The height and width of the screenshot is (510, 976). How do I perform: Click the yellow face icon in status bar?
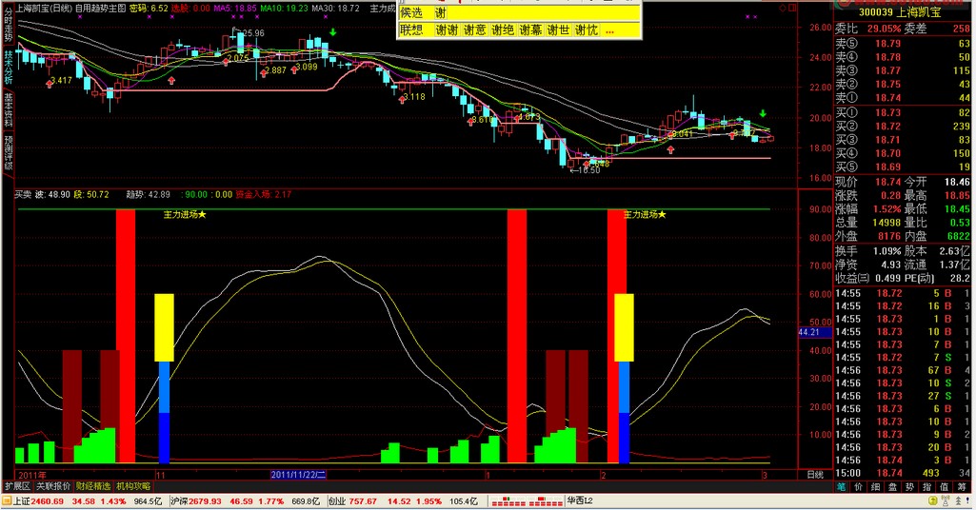[x=932, y=500]
